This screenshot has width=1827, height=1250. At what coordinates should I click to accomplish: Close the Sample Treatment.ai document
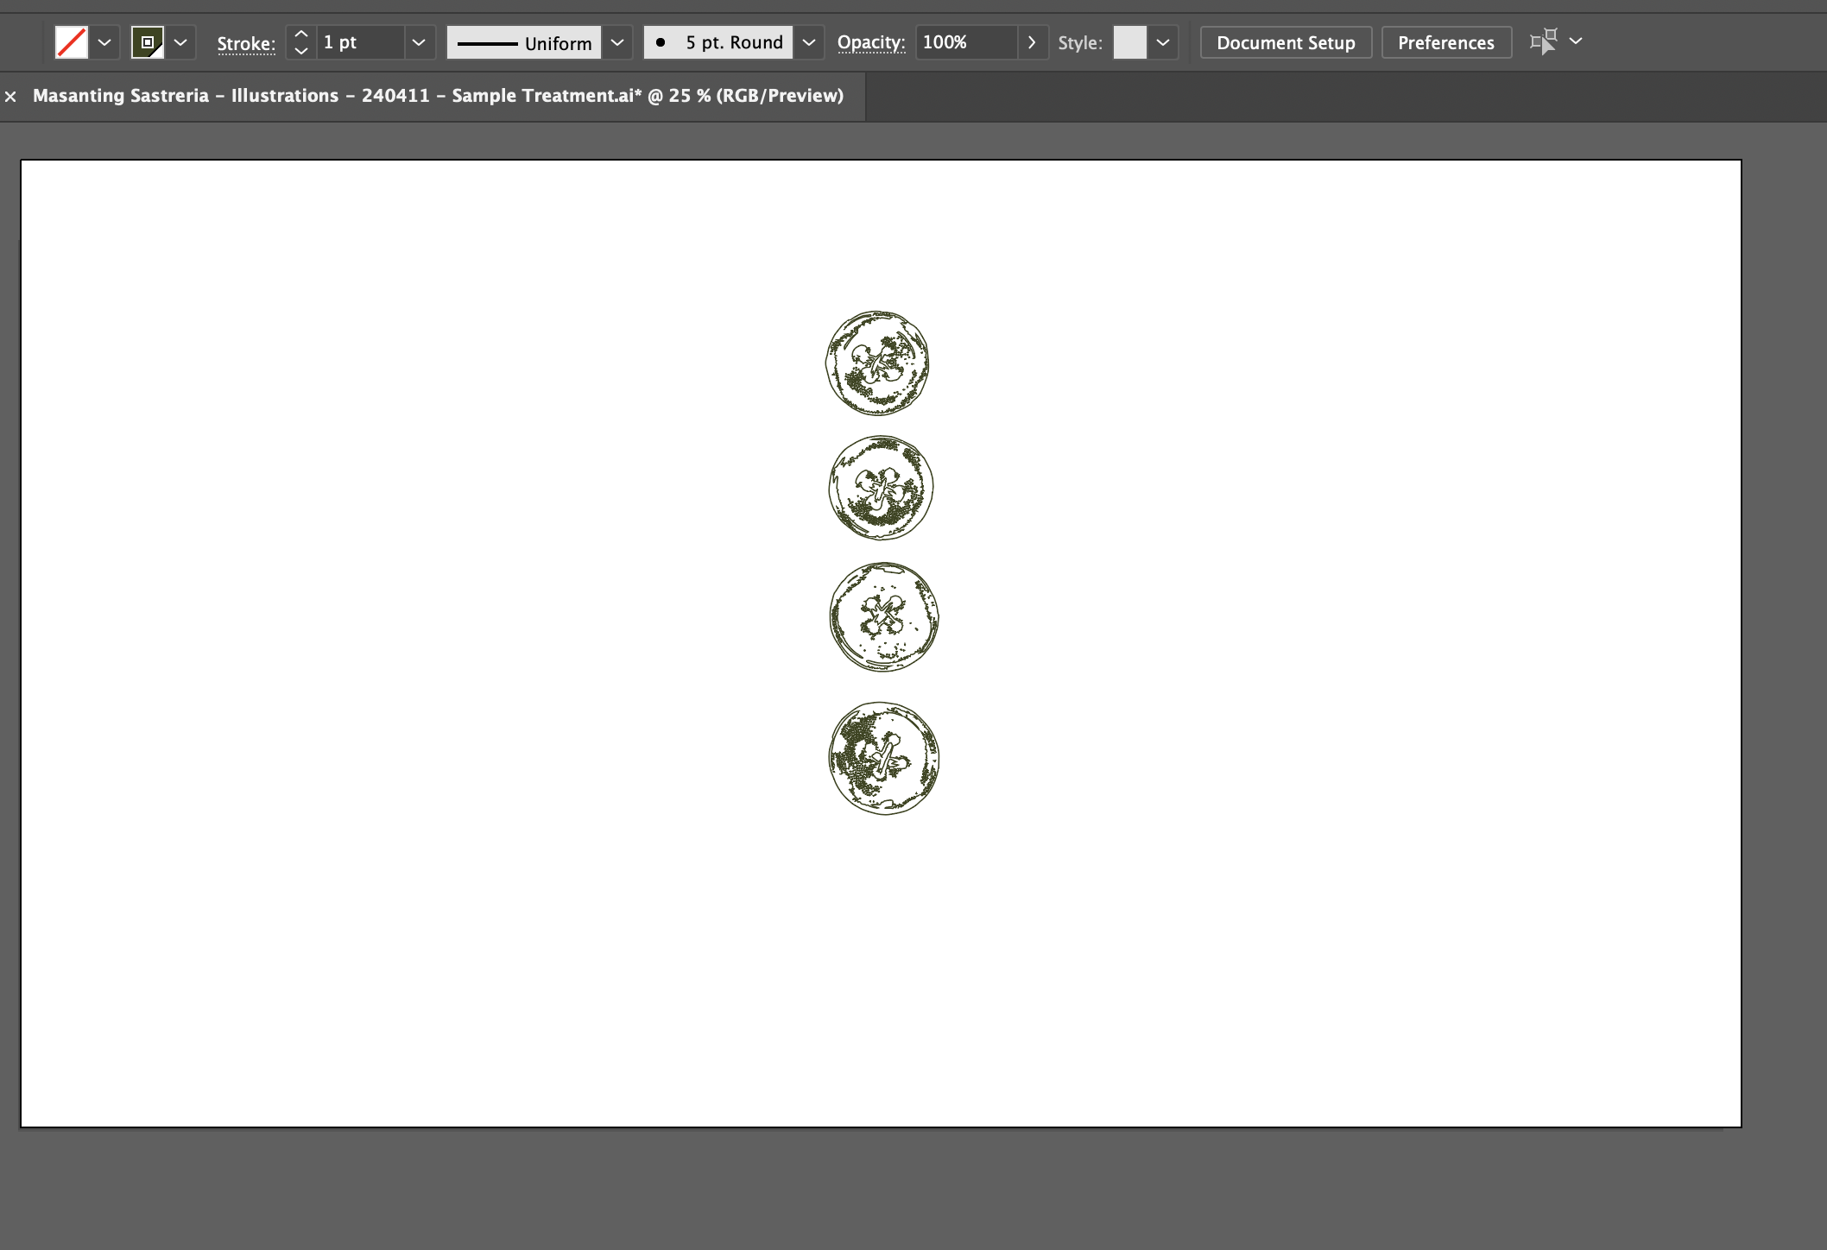click(x=11, y=96)
